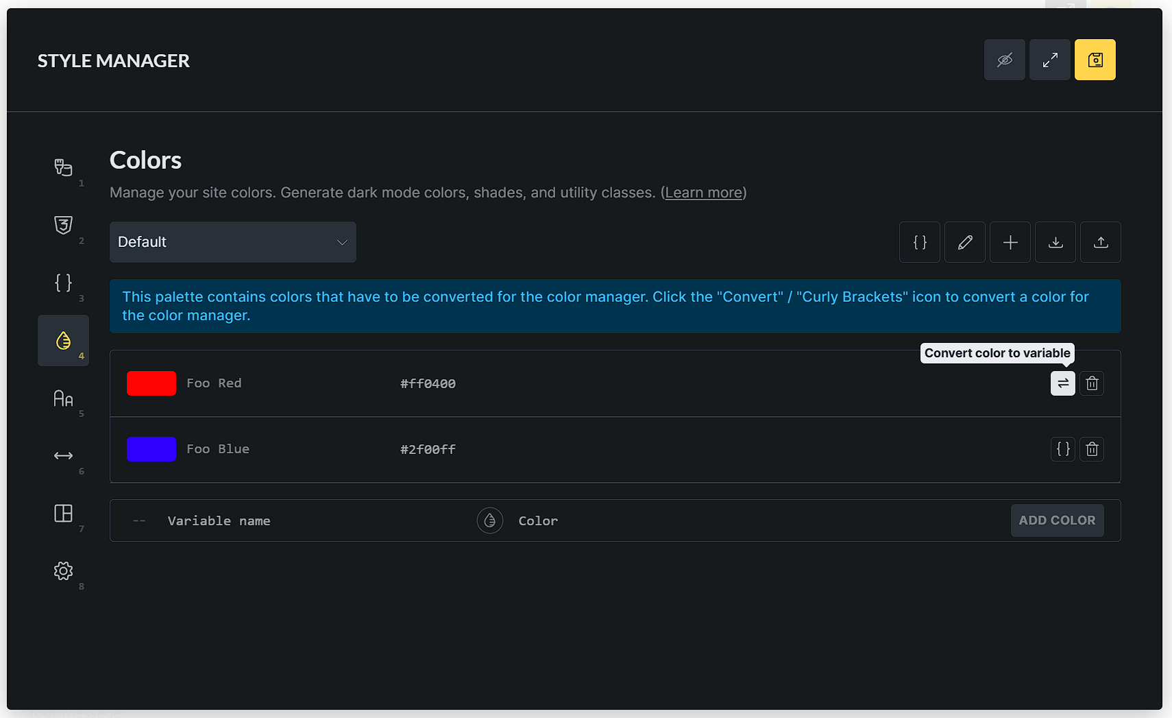Add a new palette with plus icon

(x=1010, y=242)
